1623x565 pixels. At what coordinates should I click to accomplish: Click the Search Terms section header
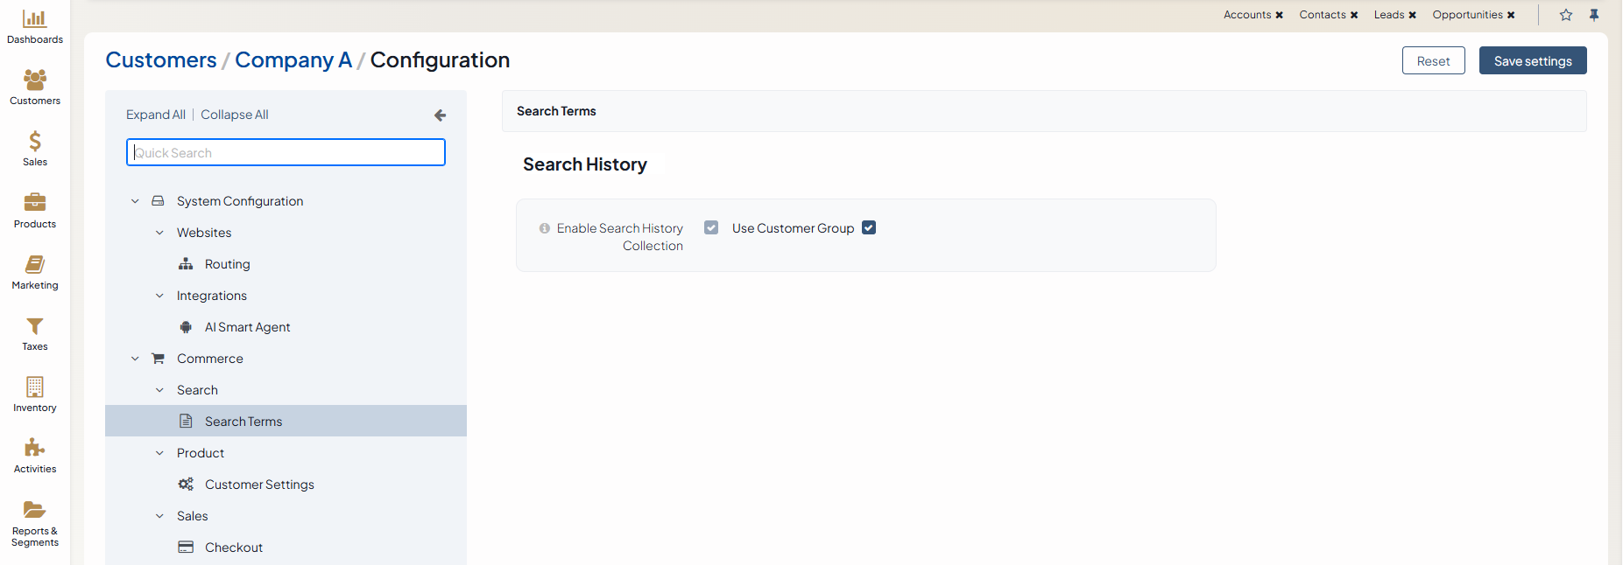coord(1044,111)
